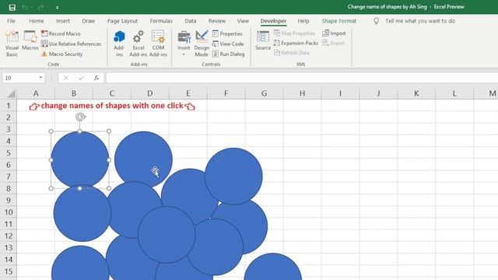This screenshot has height=280, width=498.
Task: Open the Macros dialog
Action: click(x=30, y=40)
